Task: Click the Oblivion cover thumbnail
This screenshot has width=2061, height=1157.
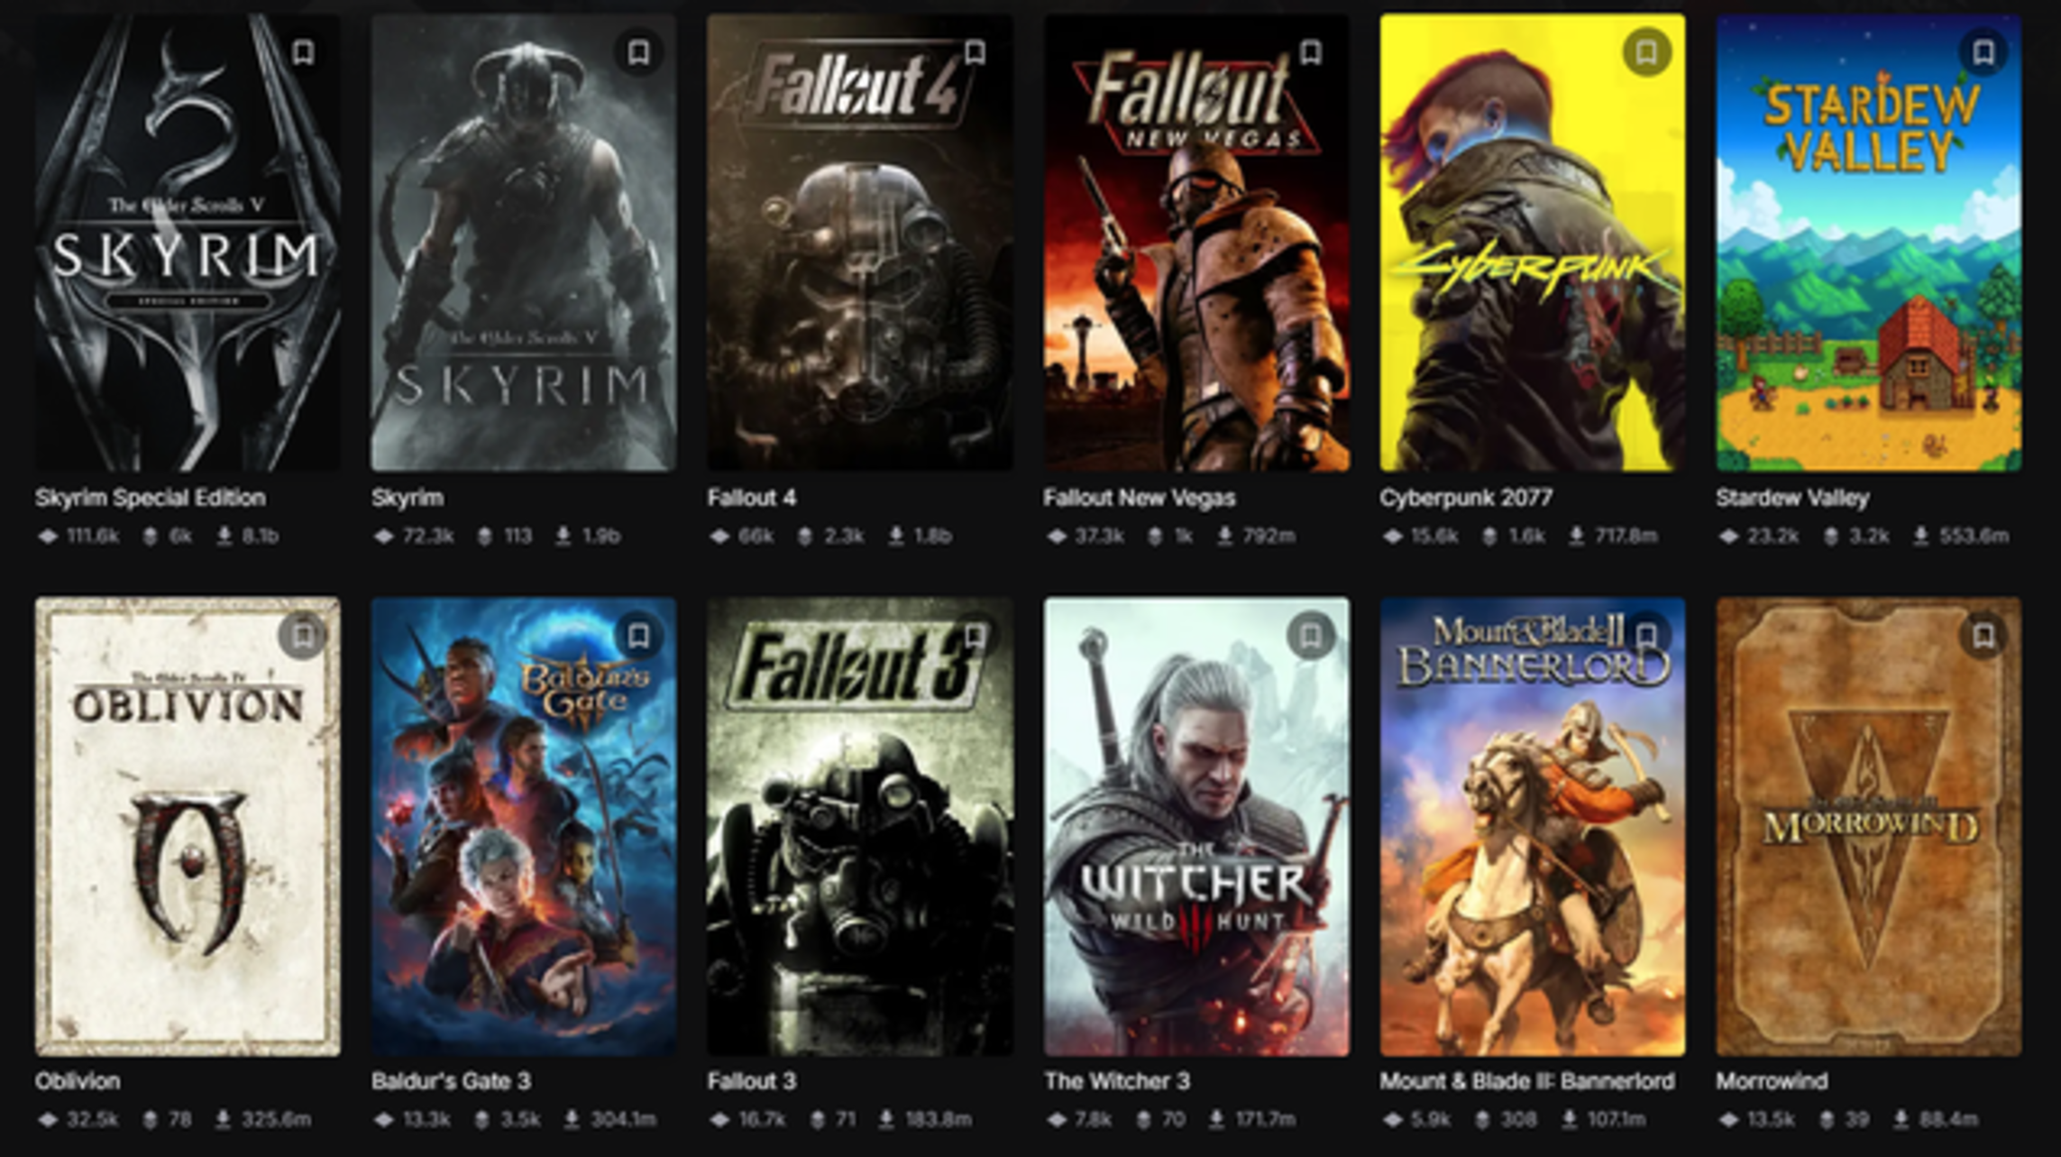Action: pyautogui.click(x=188, y=826)
